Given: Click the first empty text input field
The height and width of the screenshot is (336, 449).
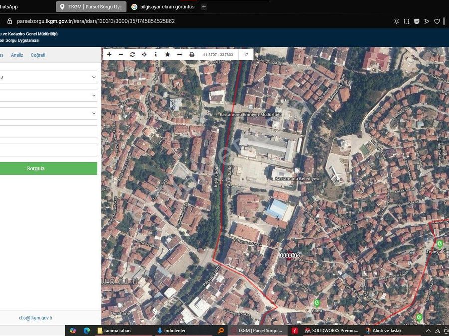Looking at the screenshot, I should (48, 132).
